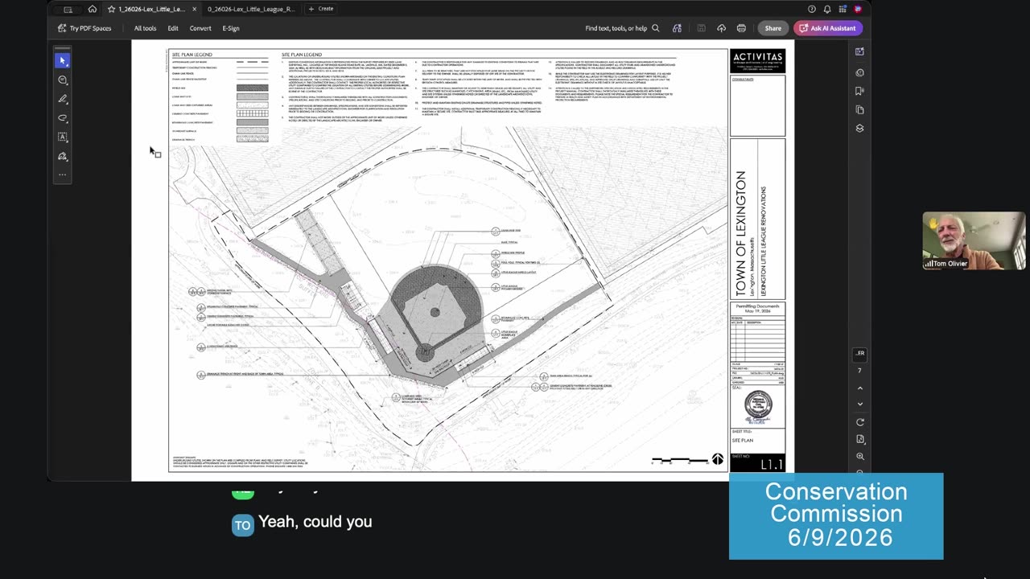1030x579 pixels.
Task: Open the sidebar toggle window icon
Action: pos(68,9)
